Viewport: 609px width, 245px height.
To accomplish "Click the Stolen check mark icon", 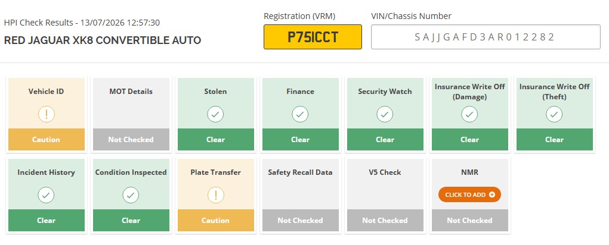I will 215,114.
